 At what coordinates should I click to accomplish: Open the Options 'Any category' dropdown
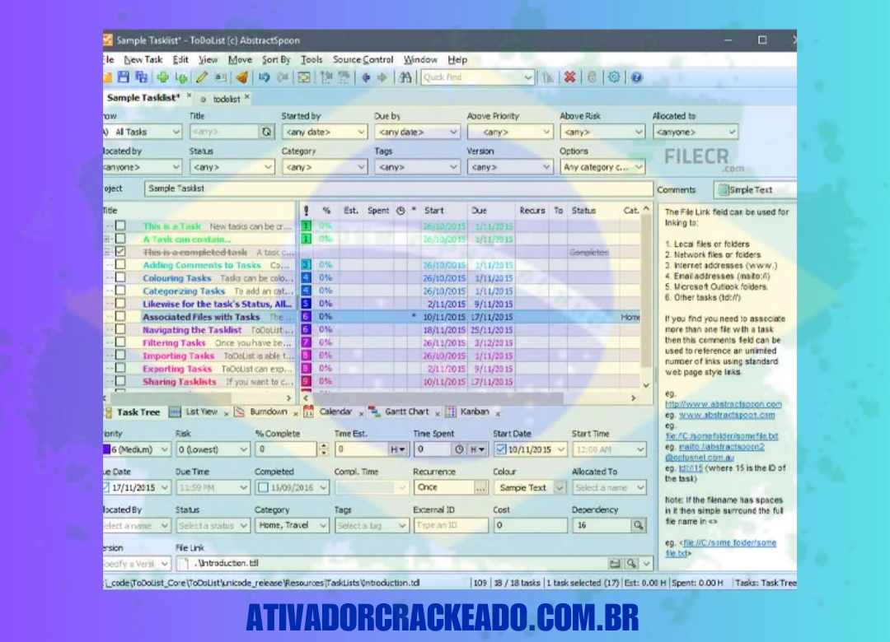click(x=602, y=167)
